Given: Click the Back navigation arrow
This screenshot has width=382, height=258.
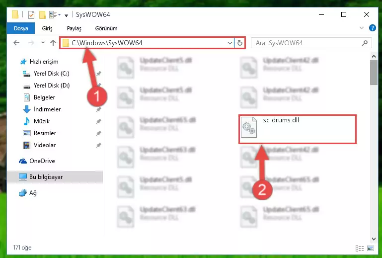Looking at the screenshot, I should [16, 43].
